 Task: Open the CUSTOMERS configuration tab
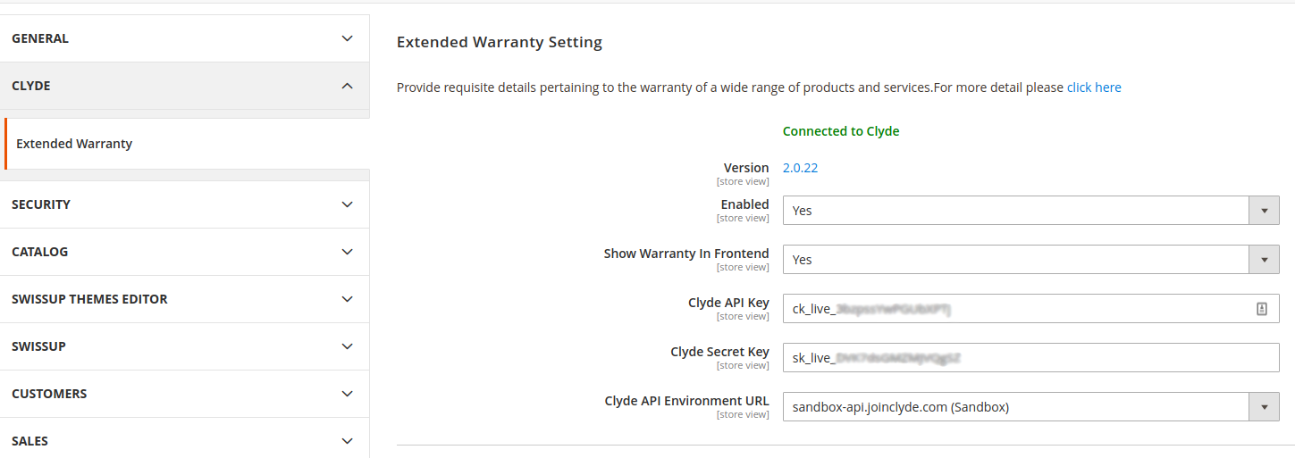[184, 394]
